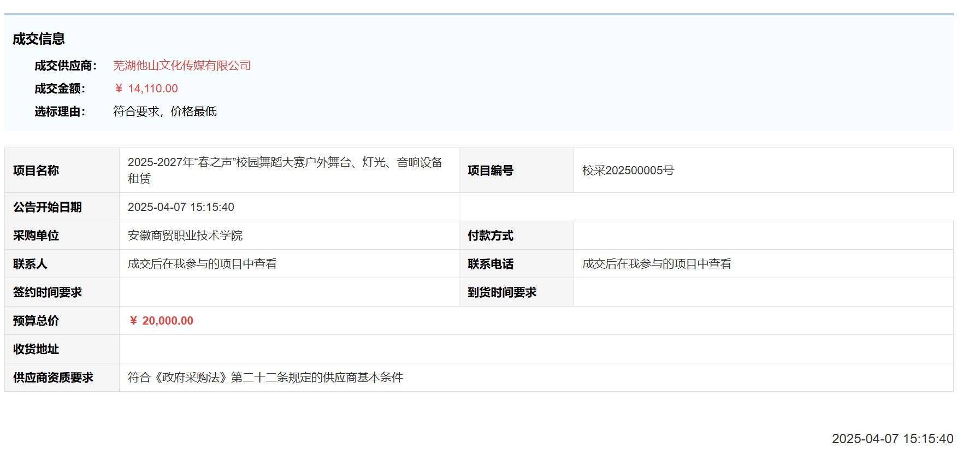Select the 签约时间要求 label
The image size is (969, 459).
click(48, 292)
